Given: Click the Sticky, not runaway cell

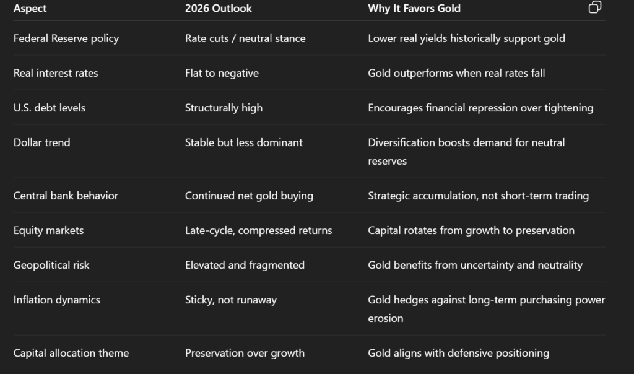Looking at the screenshot, I should coord(231,300).
